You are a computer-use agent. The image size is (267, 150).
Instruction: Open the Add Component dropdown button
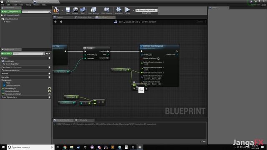pos(11,12)
